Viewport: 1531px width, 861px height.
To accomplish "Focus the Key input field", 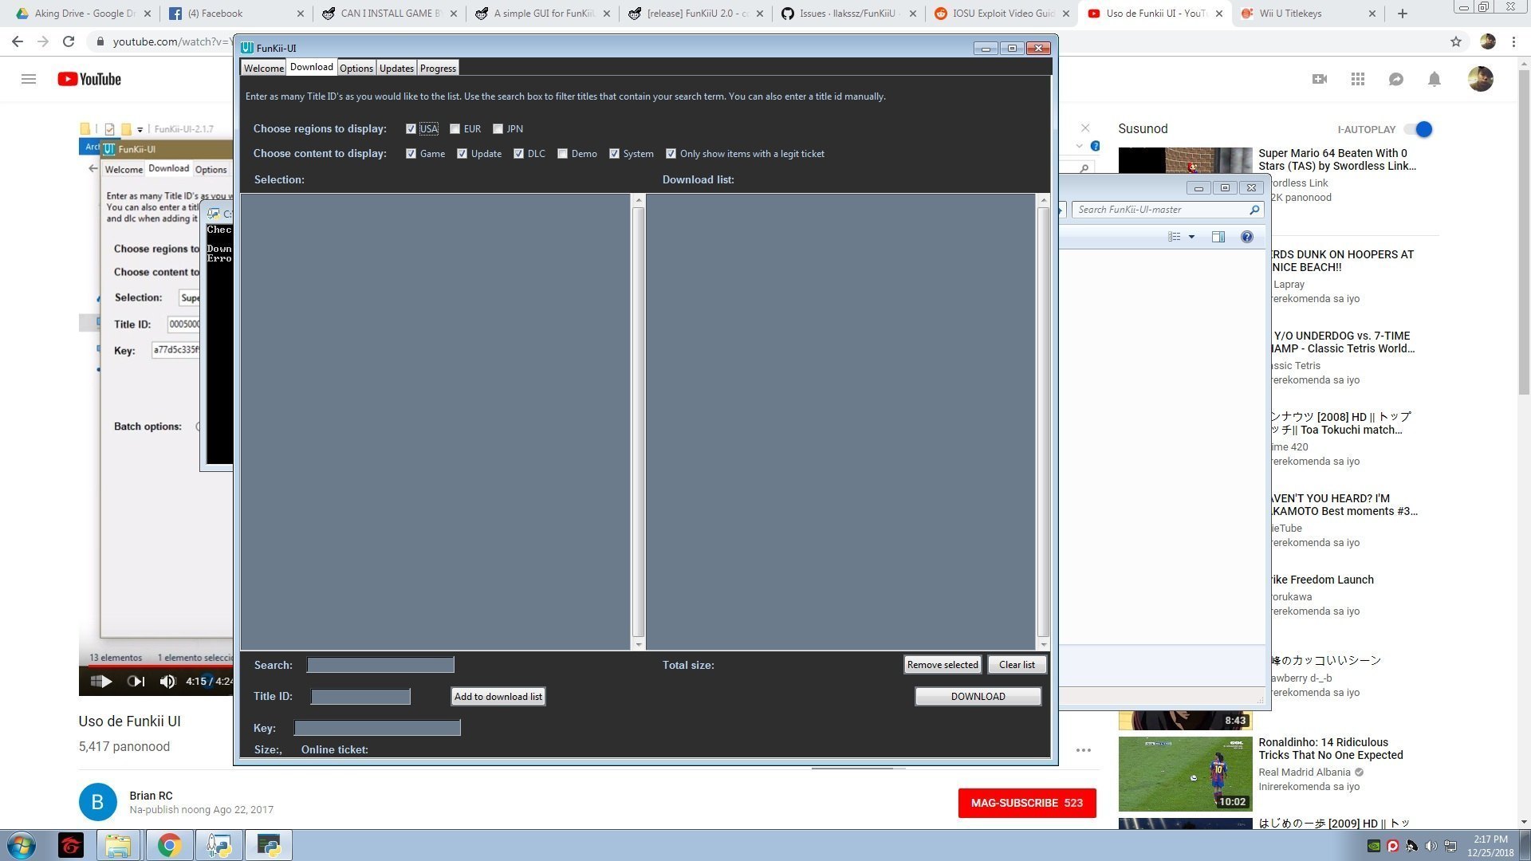I will [377, 728].
